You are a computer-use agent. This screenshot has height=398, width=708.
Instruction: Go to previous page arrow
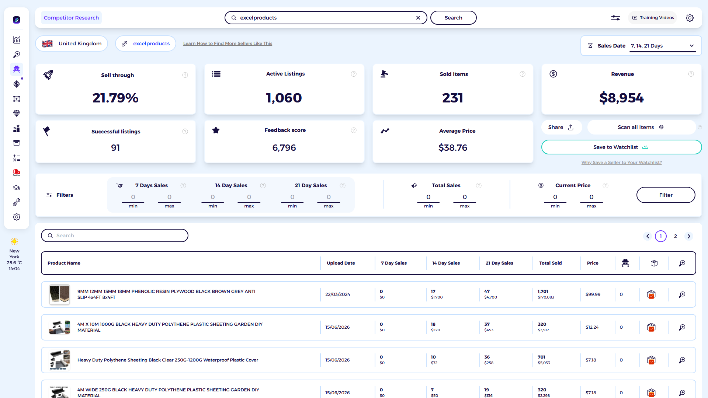[x=648, y=236]
